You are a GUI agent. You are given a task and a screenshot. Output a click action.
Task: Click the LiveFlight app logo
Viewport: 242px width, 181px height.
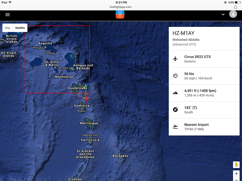tap(120, 14)
